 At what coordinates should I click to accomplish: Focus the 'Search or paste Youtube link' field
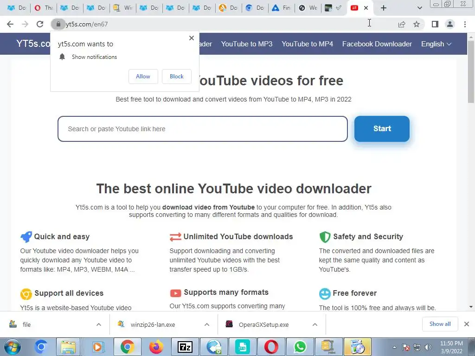[x=202, y=129]
